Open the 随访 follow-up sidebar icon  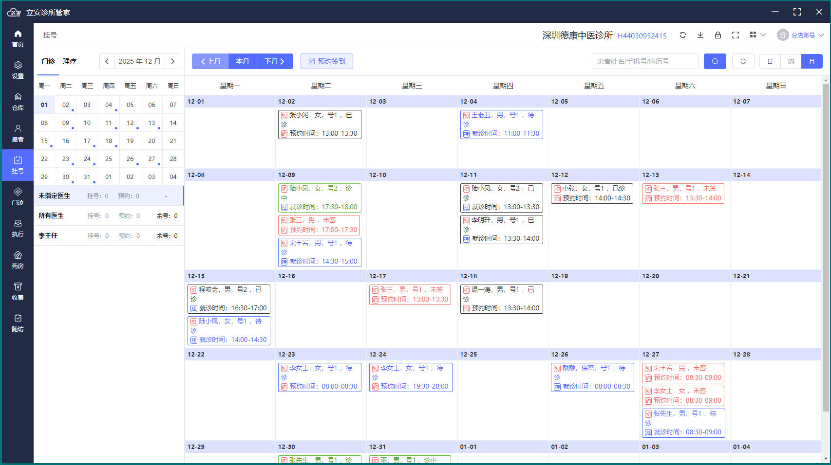click(x=18, y=323)
